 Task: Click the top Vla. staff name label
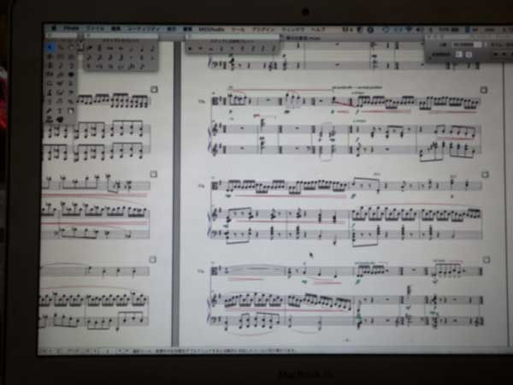click(x=202, y=102)
